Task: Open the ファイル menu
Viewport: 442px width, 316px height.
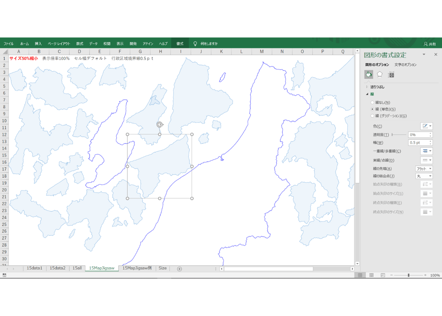Action: (9, 44)
